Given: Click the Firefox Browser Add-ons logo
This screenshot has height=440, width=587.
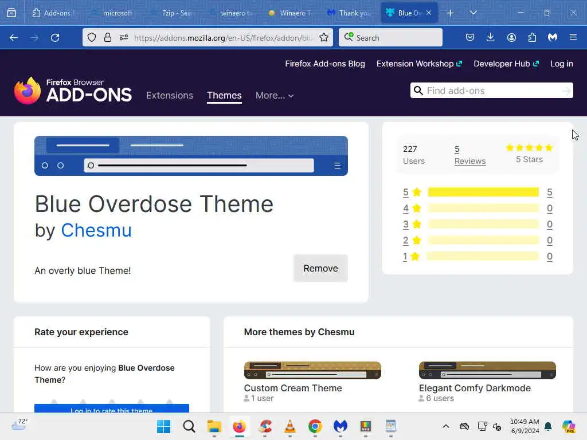Looking at the screenshot, I should [73, 91].
